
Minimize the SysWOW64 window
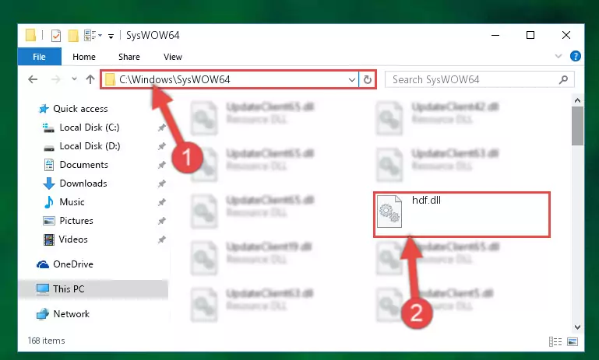[x=495, y=35]
